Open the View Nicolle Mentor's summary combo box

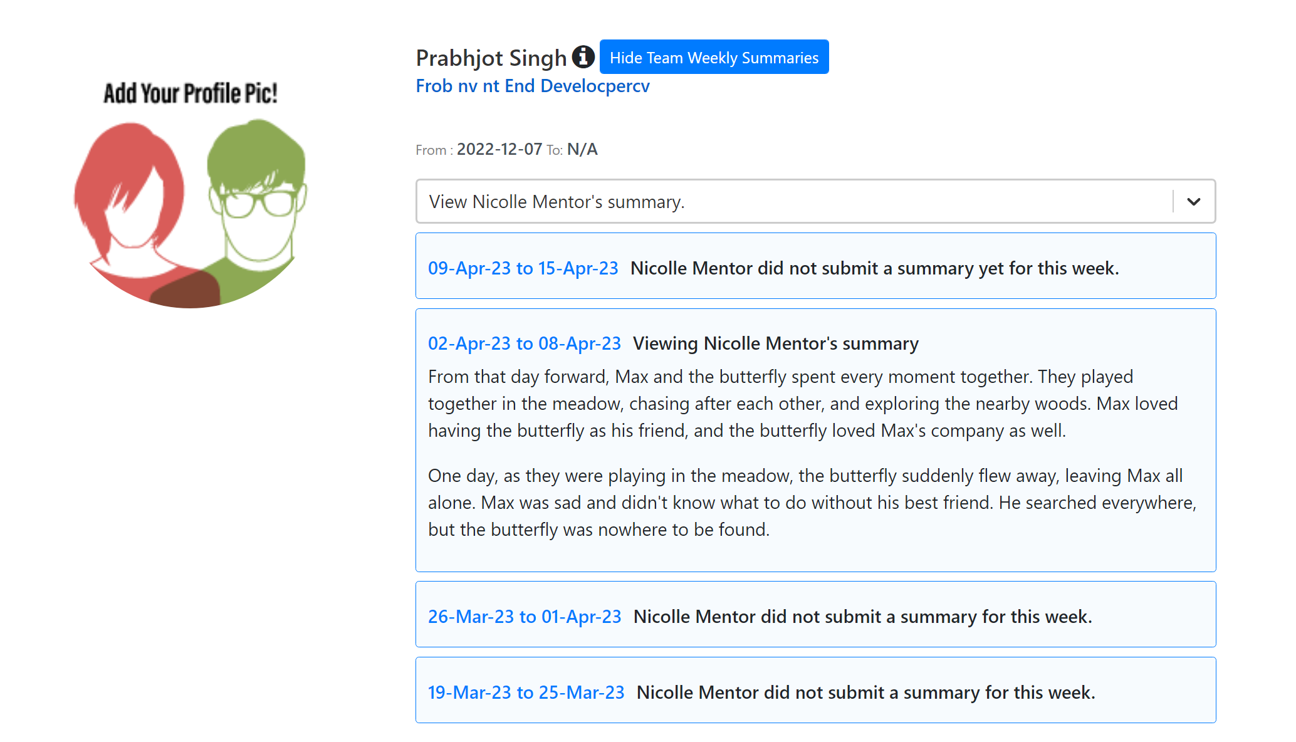815,201
